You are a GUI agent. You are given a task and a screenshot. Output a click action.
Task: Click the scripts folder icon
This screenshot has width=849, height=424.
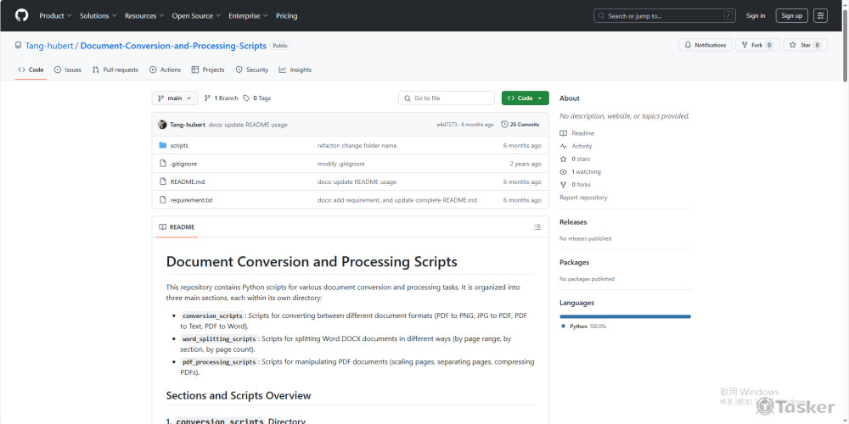[162, 146]
